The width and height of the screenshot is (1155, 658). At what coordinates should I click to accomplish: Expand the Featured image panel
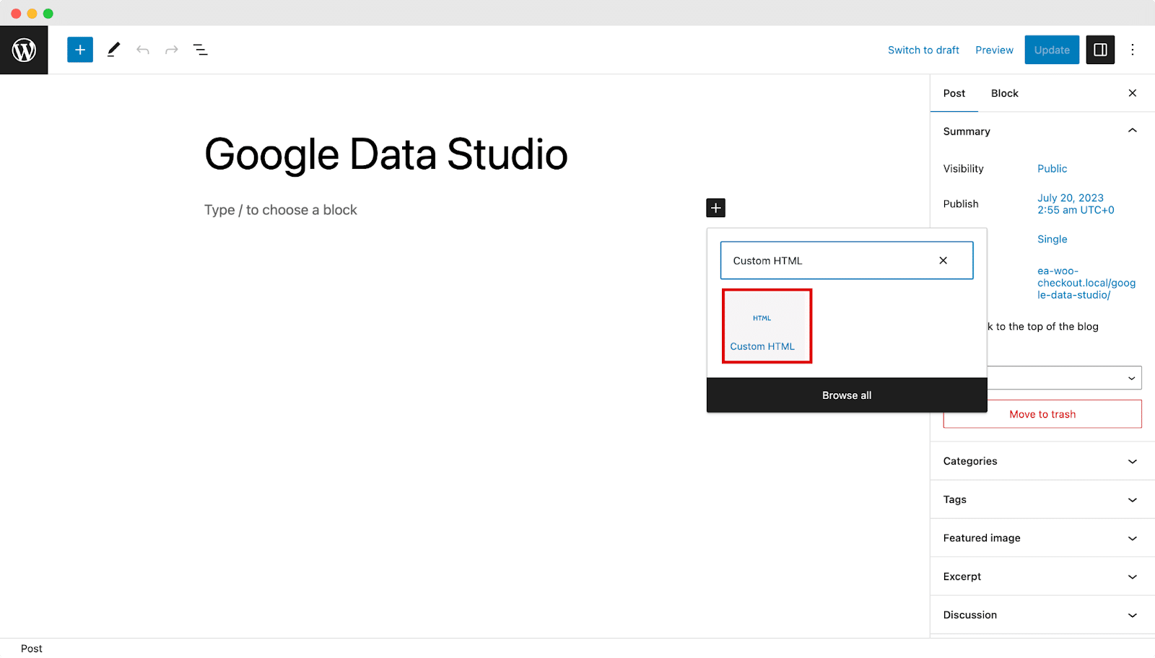1042,538
